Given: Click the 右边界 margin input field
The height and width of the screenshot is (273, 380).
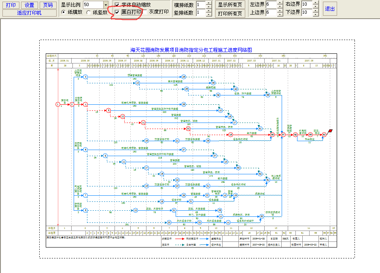Looking at the screenshot, I should [307, 4].
